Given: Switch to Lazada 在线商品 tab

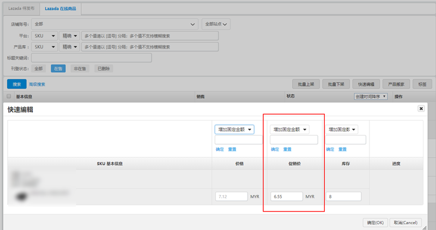Looking at the screenshot, I should [60, 10].
